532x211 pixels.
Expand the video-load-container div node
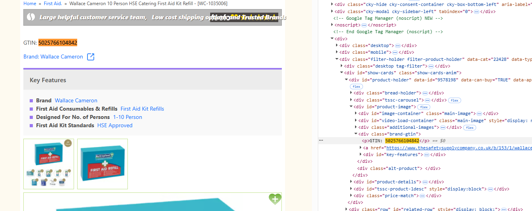coord(356,121)
